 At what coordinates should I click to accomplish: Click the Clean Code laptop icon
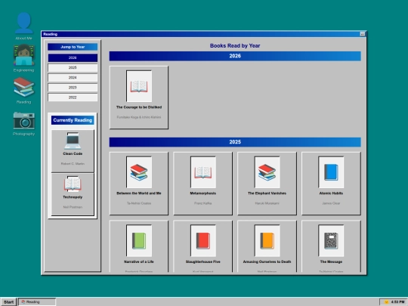tap(73, 141)
